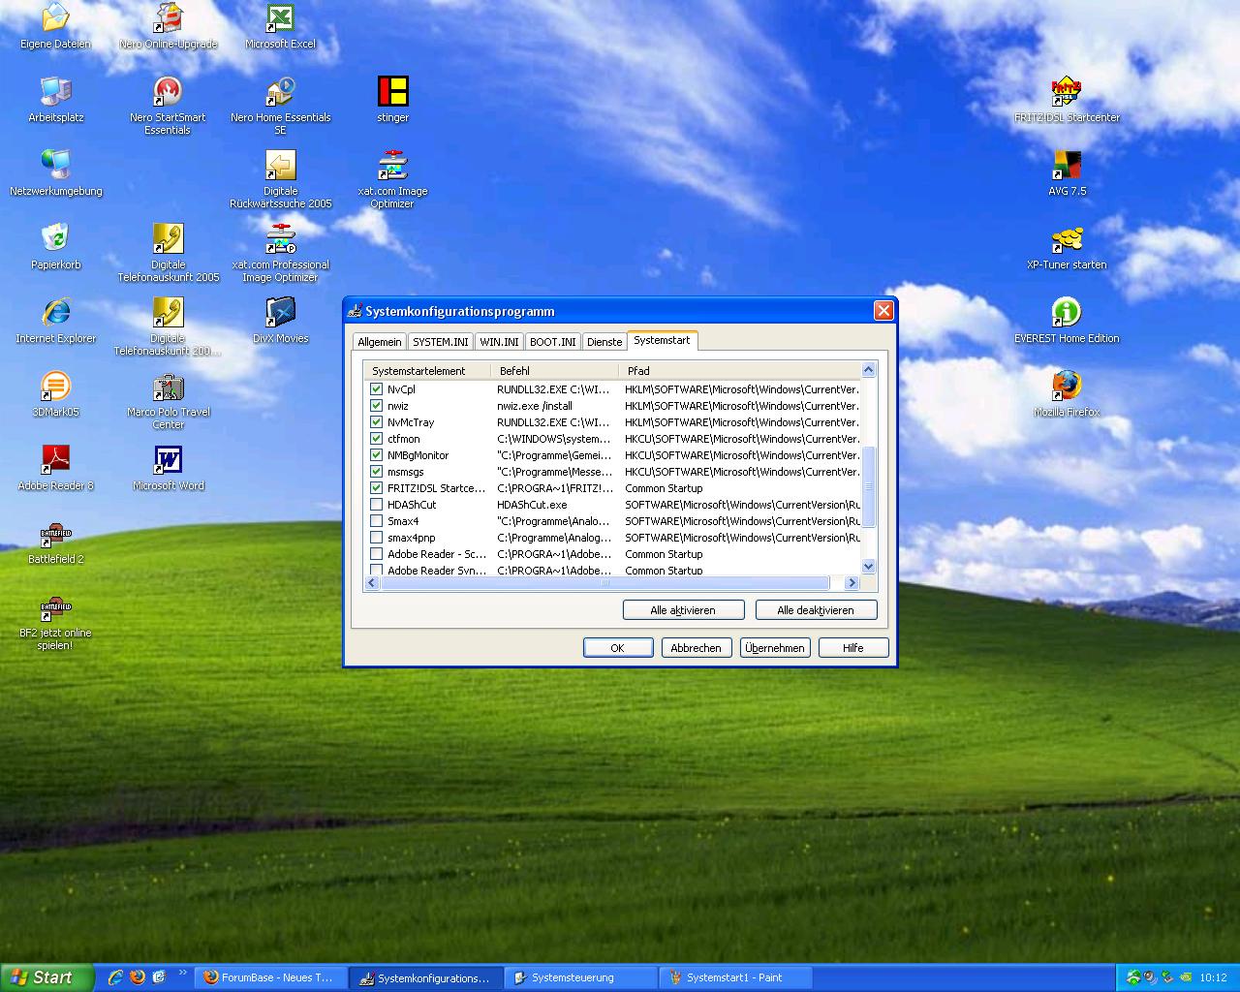Open FRITZ!DSL Startcenter desktop icon
The width and height of the screenshot is (1240, 992).
pos(1067,99)
